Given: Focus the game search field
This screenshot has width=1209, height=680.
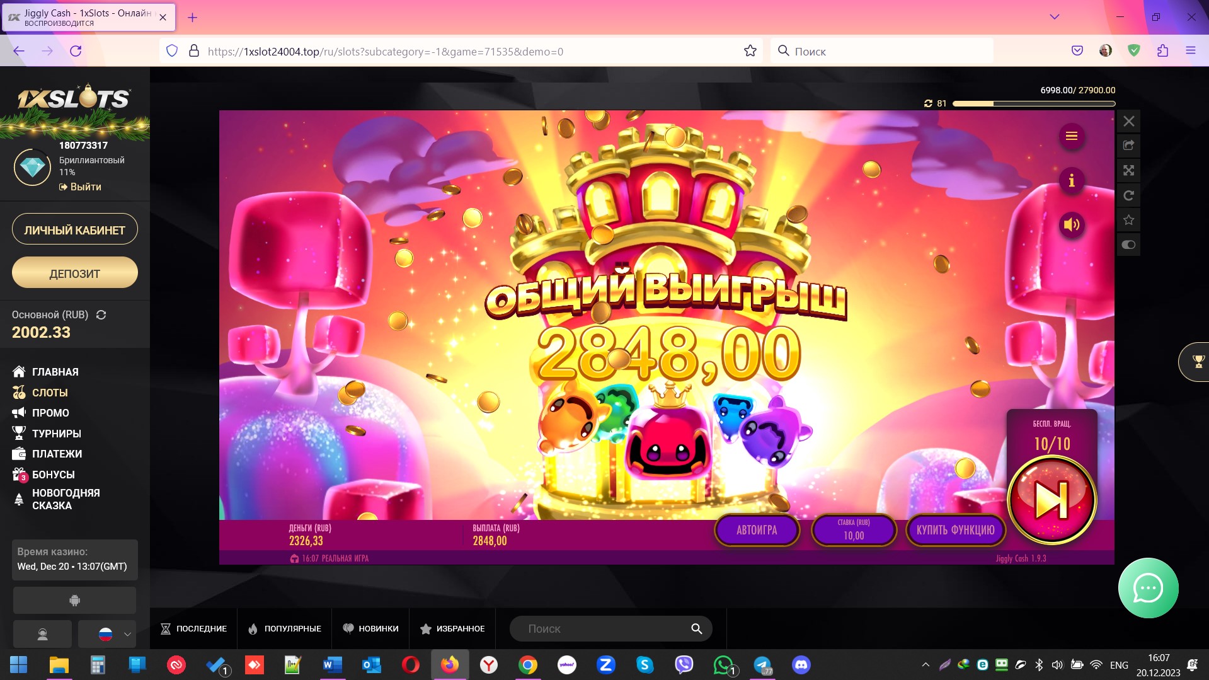Looking at the screenshot, I should (610, 628).
